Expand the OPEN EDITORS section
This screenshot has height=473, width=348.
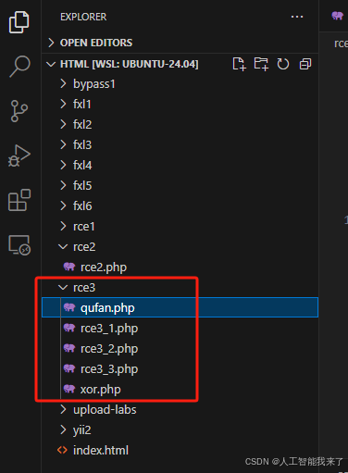point(180,43)
